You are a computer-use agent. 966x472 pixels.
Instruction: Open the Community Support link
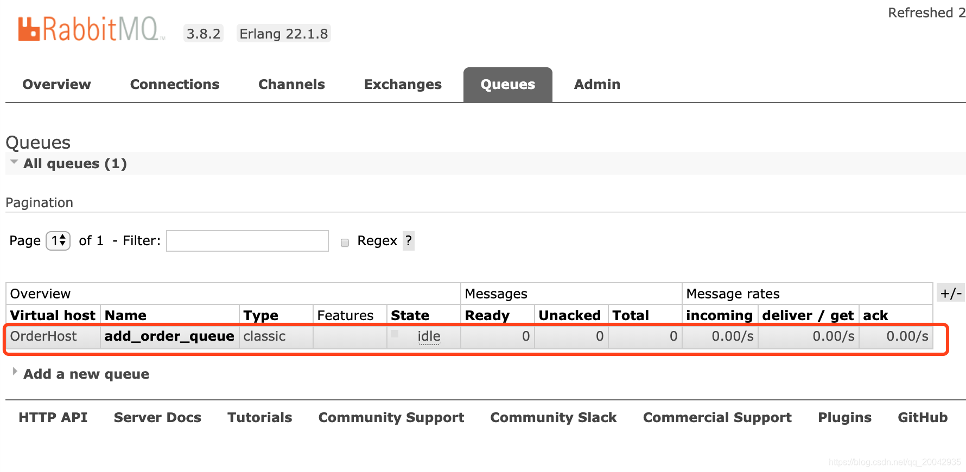coord(391,418)
